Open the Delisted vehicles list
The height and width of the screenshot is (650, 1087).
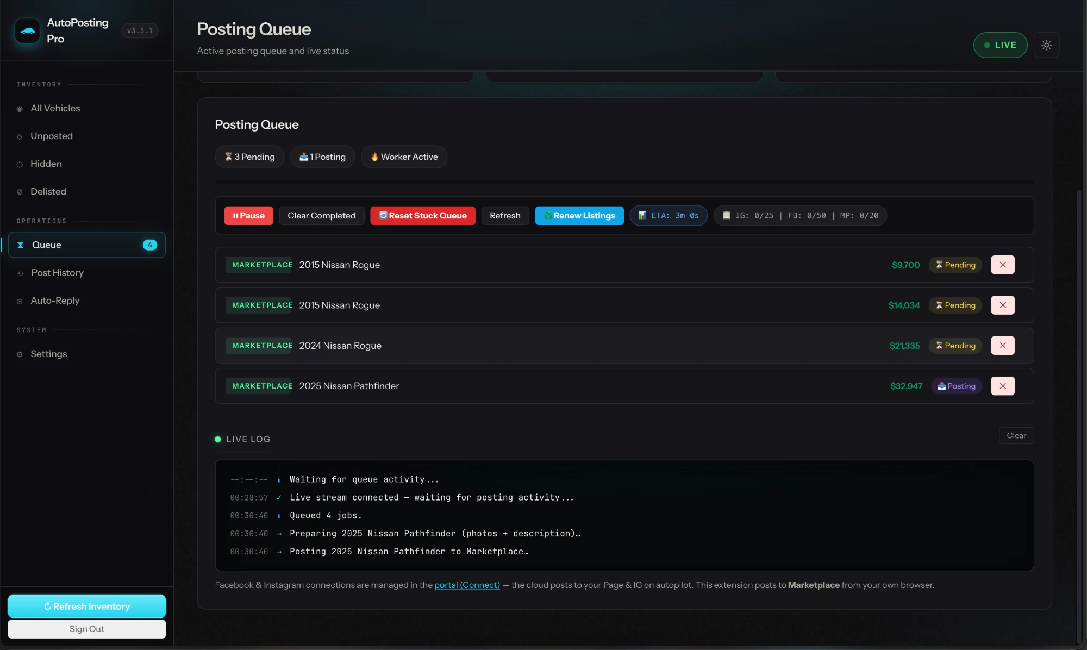coord(48,191)
